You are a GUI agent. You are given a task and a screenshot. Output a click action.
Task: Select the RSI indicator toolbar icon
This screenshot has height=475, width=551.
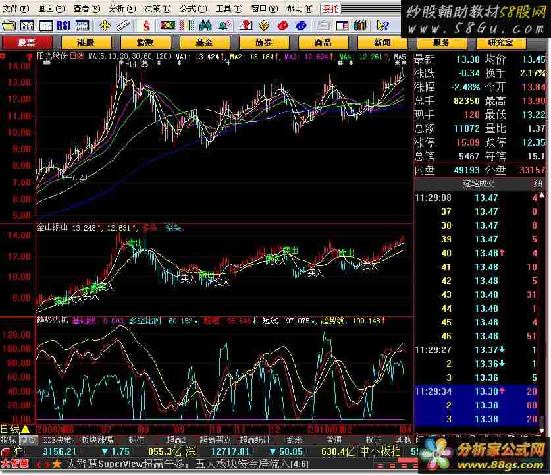(x=64, y=25)
